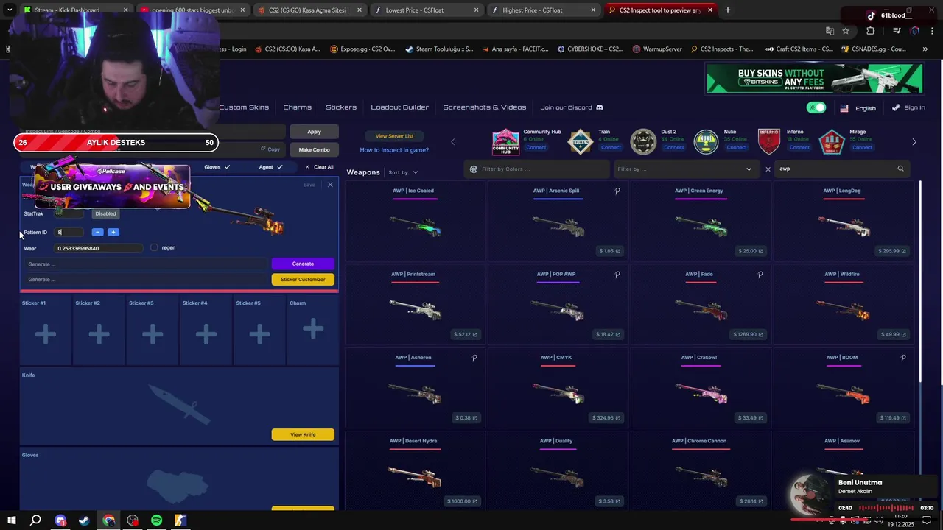The height and width of the screenshot is (530, 943).
Task: Pin the AWP Arsenic Spill skin
Action: (617, 191)
